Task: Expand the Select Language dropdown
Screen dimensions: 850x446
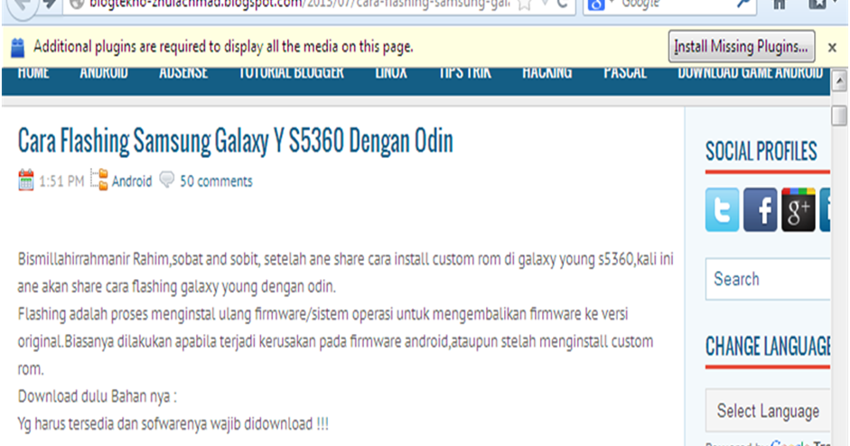Action: coord(768,411)
